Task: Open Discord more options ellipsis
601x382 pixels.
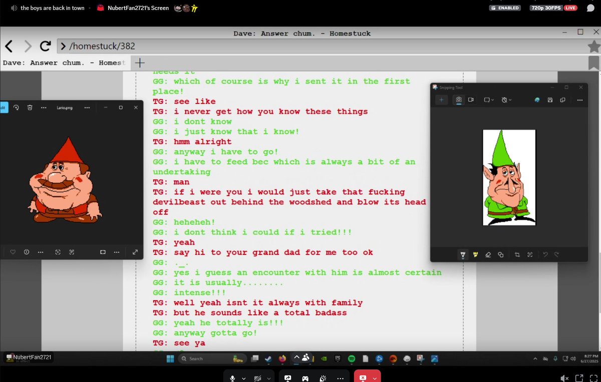Action: click(341, 378)
